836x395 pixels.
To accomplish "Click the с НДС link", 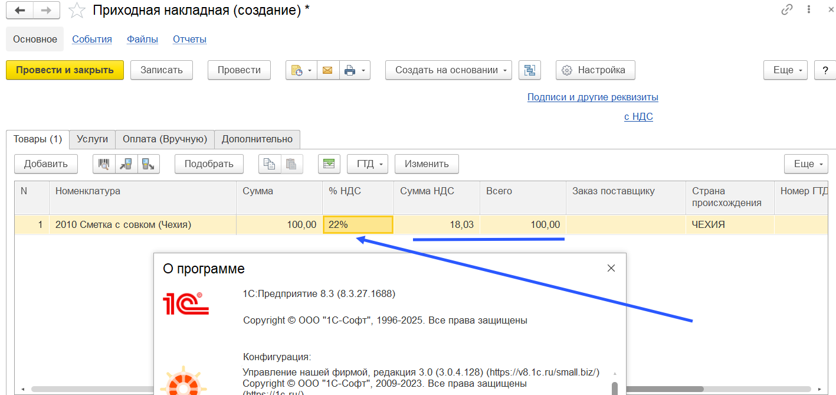I will click(x=638, y=117).
